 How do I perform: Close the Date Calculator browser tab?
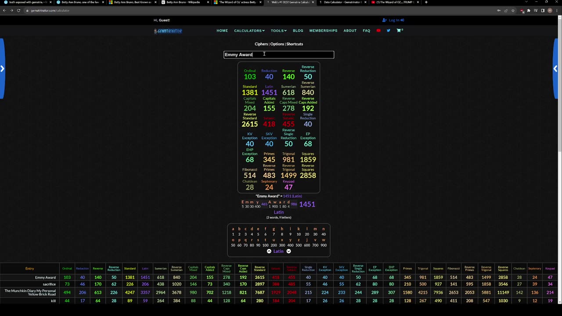coord(365,2)
